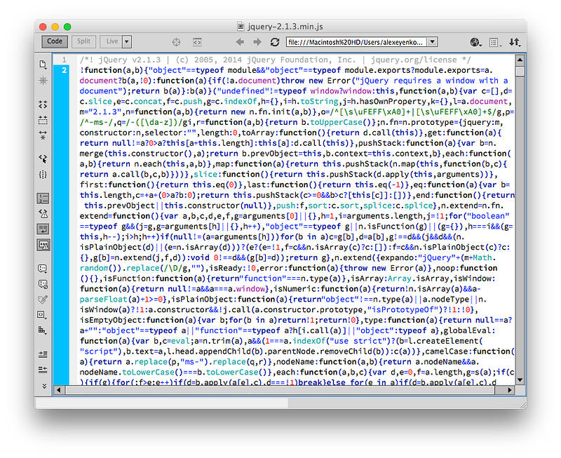The width and height of the screenshot is (561, 458).
Task: Toggle Line Numbers in the coding toolbar
Action: (43, 198)
